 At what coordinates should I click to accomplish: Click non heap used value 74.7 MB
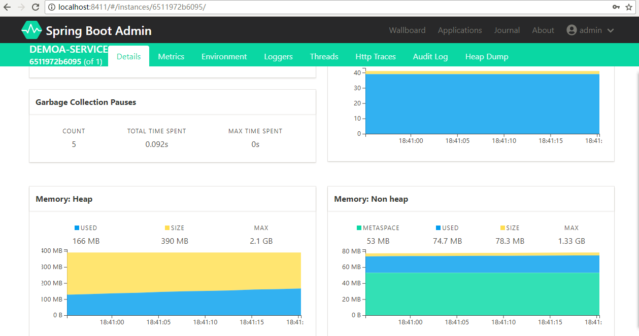(x=448, y=241)
